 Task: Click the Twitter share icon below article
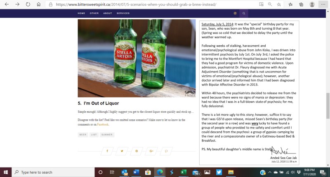point(122,151)
